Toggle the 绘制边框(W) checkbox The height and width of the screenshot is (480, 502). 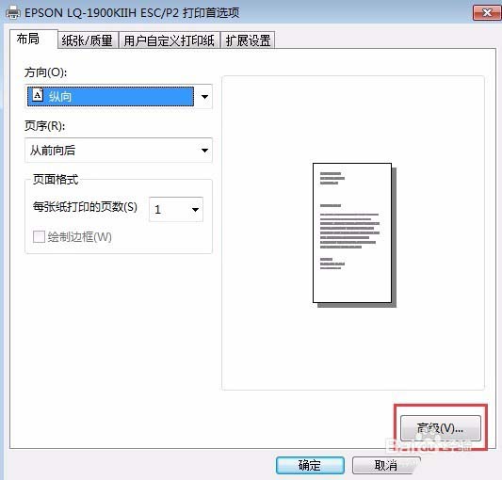(x=39, y=237)
